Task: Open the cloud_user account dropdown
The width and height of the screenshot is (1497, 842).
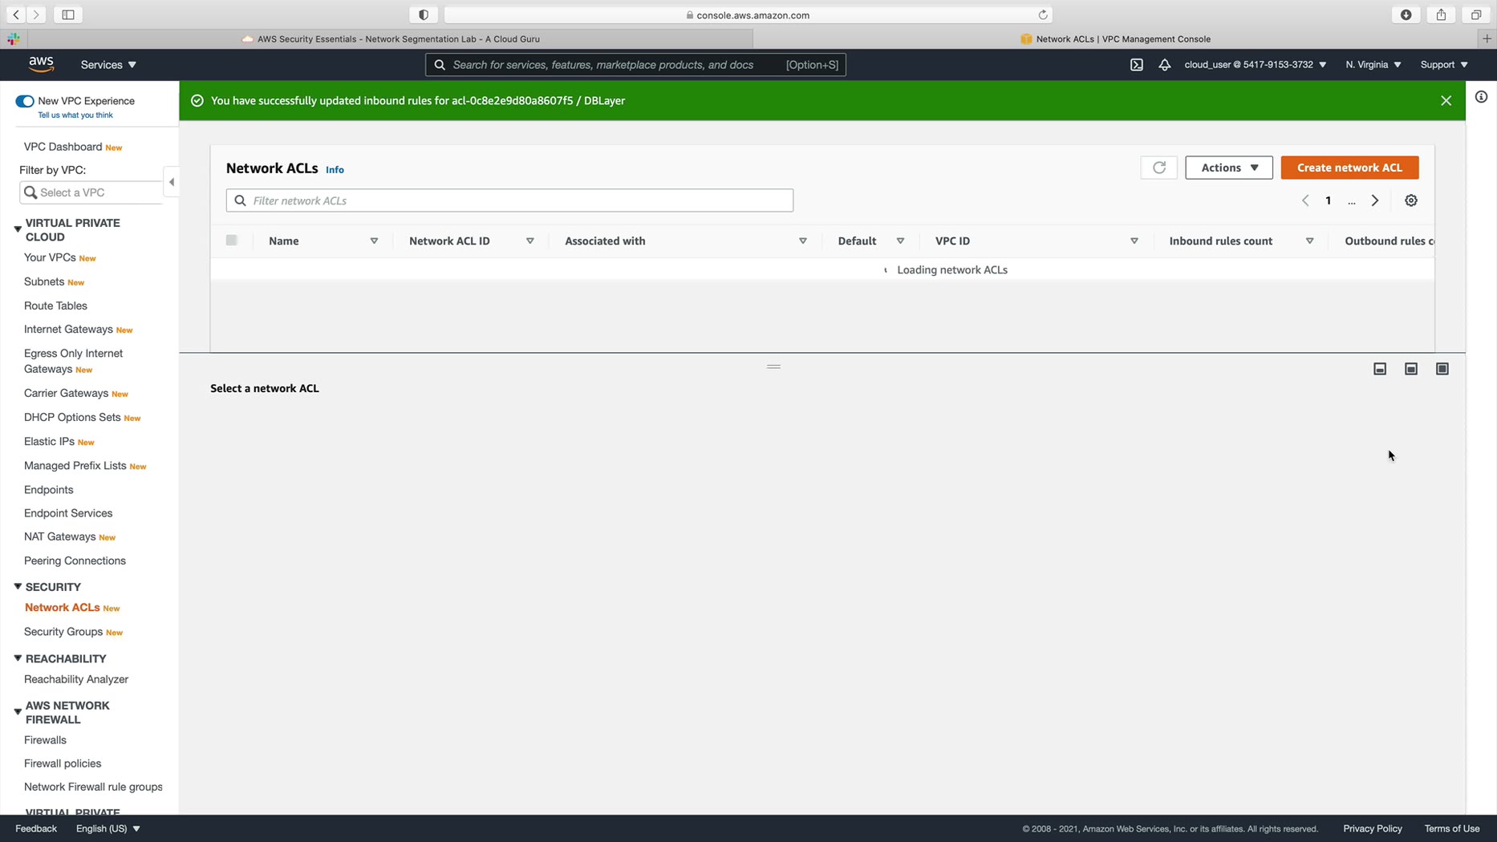Action: pyautogui.click(x=1255, y=64)
